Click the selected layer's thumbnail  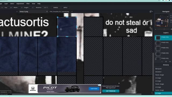[158, 38]
